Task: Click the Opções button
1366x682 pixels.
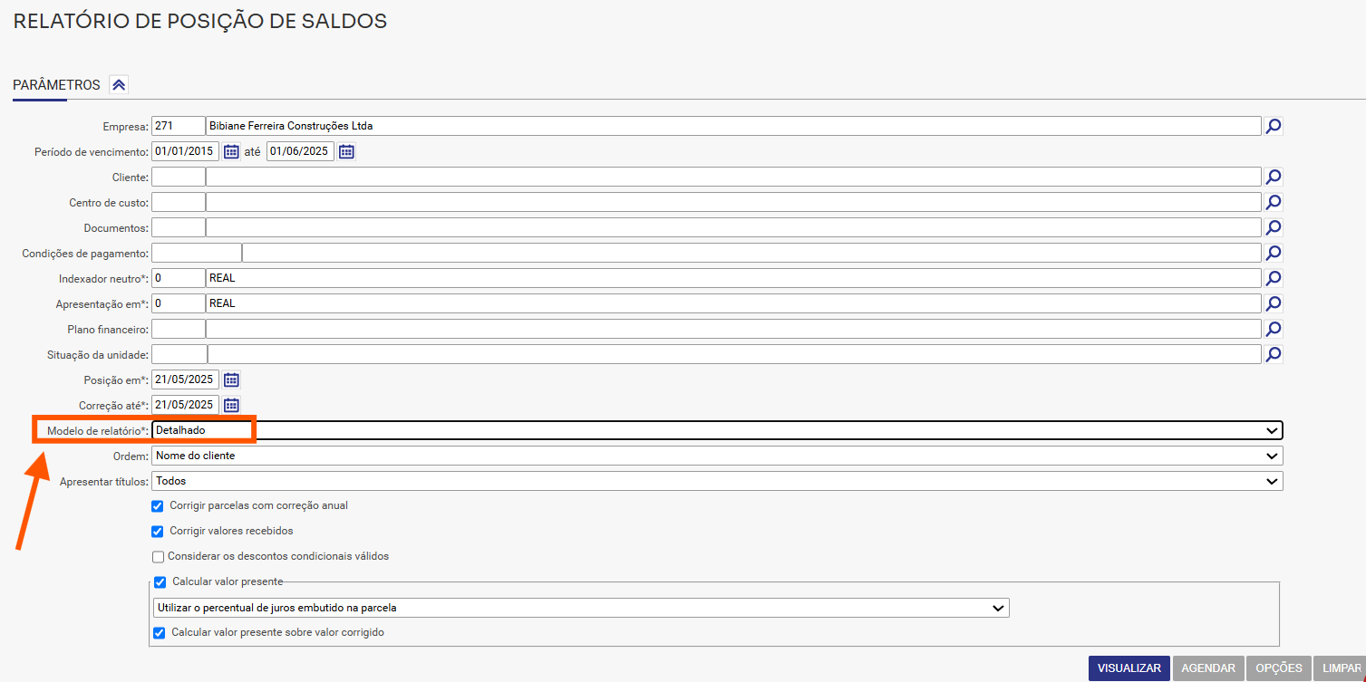Action: pos(1279,668)
